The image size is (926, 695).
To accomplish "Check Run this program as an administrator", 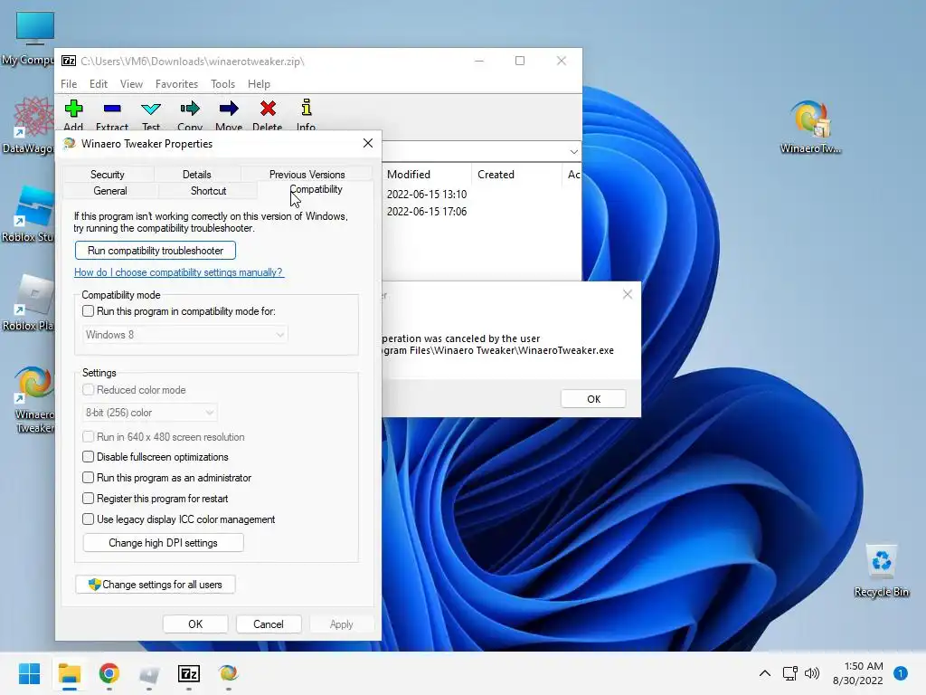I will 88,478.
